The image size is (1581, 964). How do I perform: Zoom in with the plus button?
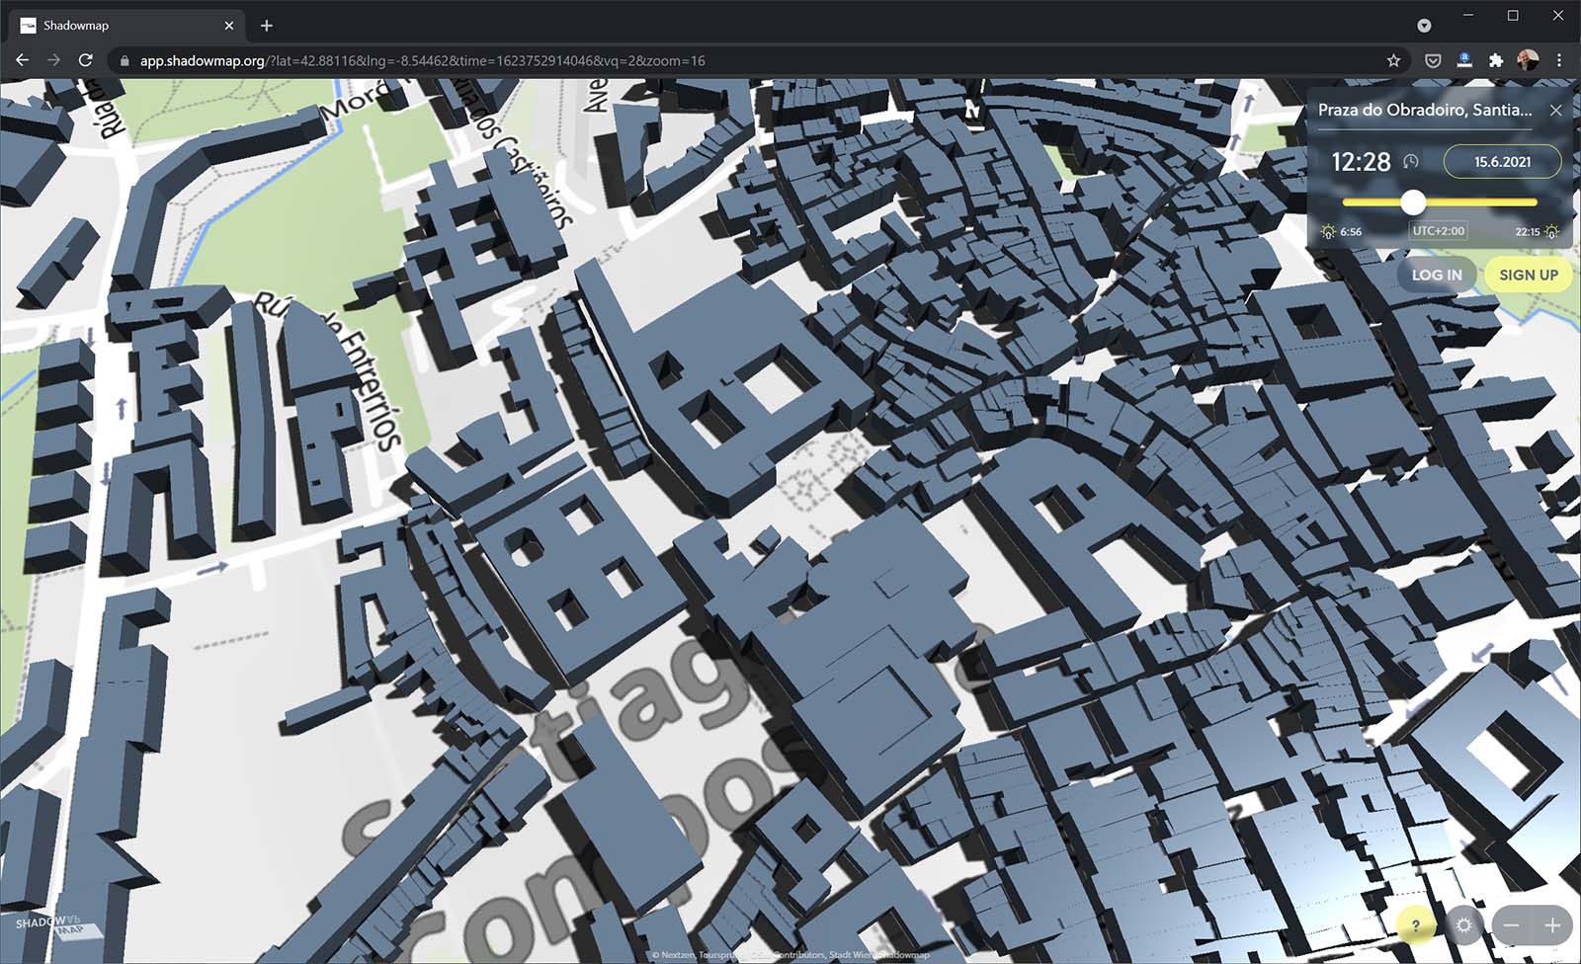pos(1552,925)
